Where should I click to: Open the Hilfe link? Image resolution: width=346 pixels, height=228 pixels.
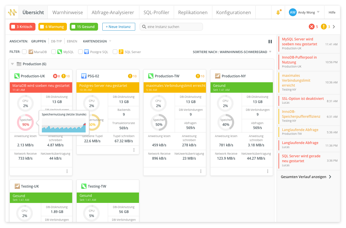(x=332, y=12)
